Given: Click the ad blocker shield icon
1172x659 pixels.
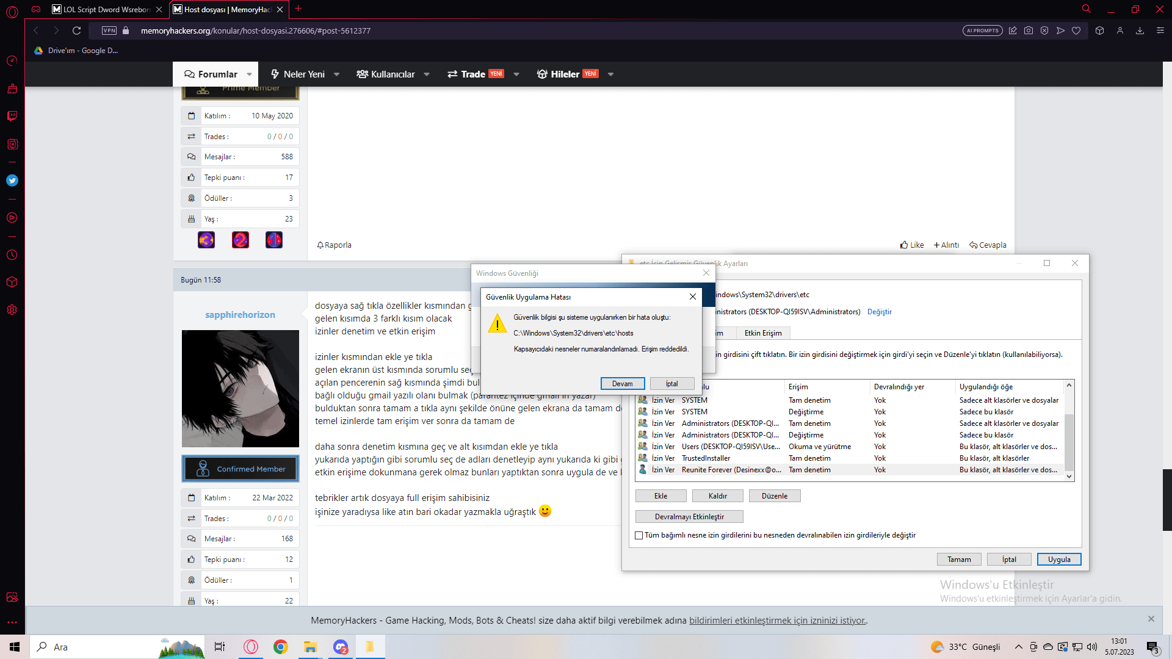Looking at the screenshot, I should (1044, 31).
